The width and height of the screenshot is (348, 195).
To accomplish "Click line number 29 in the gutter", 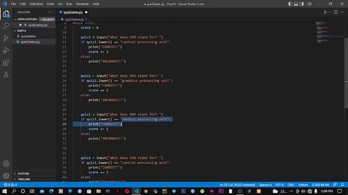I will [64, 124].
